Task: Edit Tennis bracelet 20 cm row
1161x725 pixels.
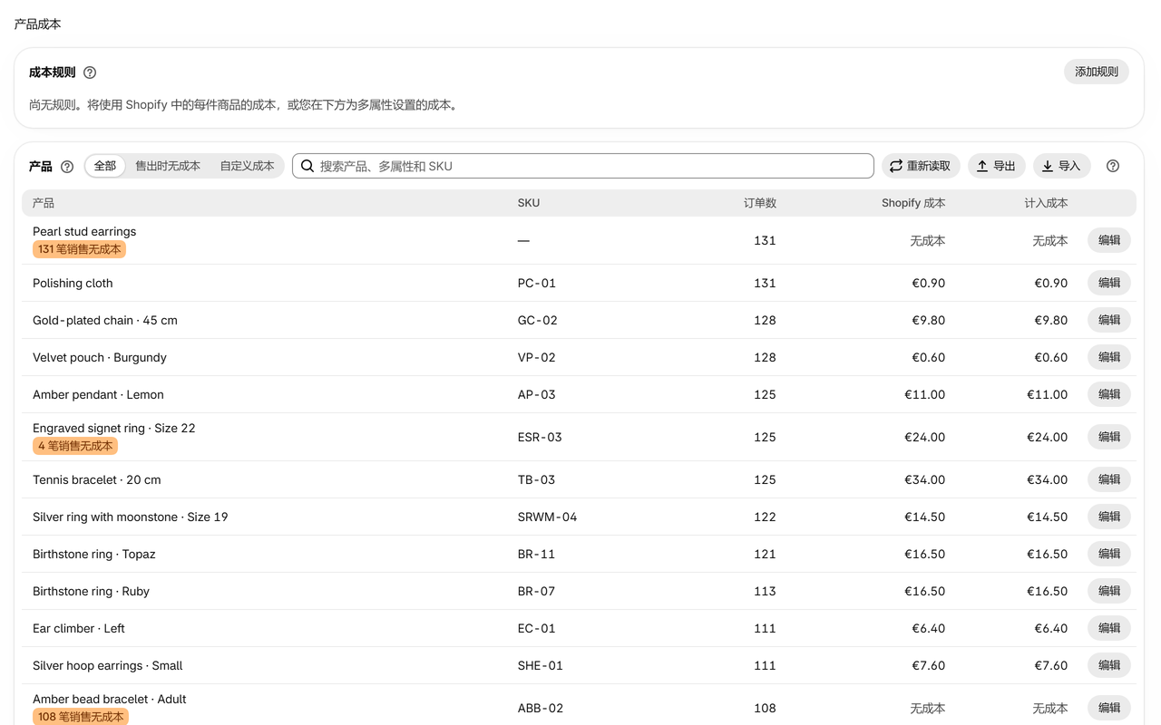Action: pos(1109,479)
